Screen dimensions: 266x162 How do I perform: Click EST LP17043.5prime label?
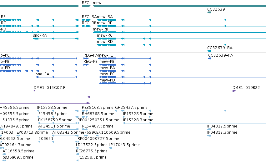coord(124,145)
